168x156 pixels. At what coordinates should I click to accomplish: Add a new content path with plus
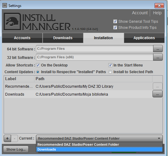tap(7, 138)
